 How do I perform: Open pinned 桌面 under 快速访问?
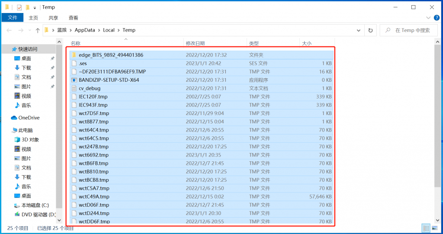pos(26,58)
